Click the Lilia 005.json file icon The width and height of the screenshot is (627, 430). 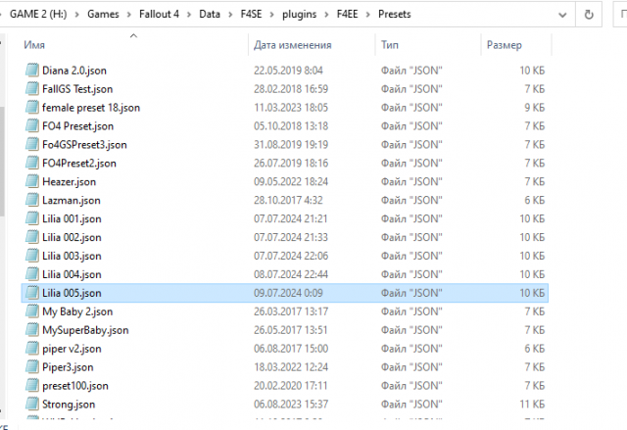(32, 293)
